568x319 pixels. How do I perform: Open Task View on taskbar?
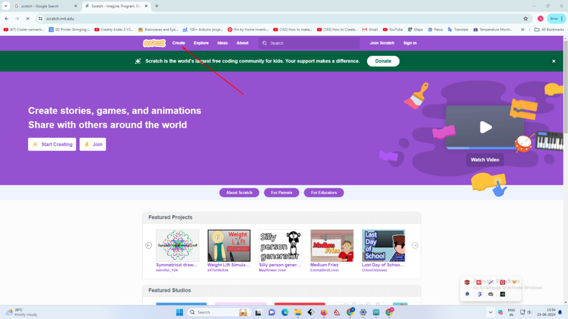pyautogui.click(x=258, y=312)
